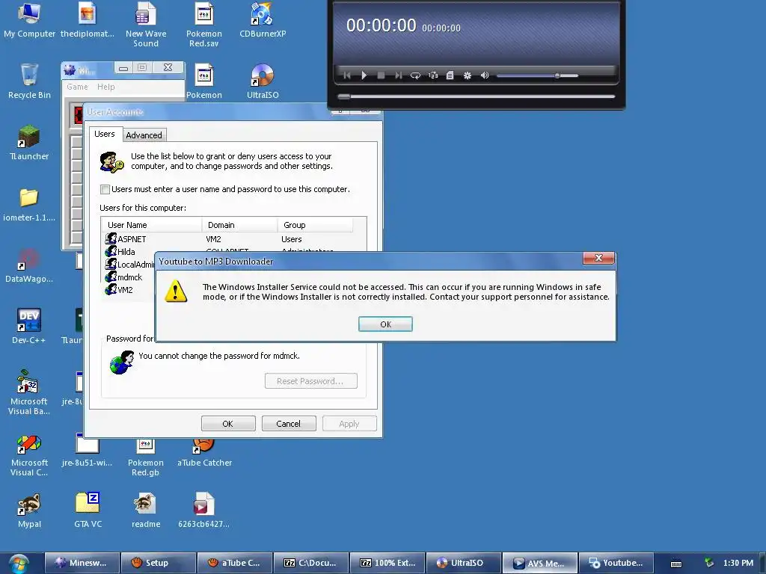Check 'Users must enter a user name and password'

(x=105, y=189)
